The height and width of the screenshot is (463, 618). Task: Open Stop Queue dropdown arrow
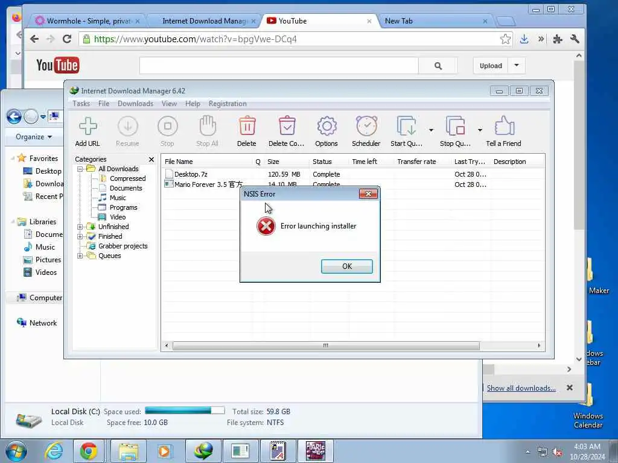[x=480, y=130]
